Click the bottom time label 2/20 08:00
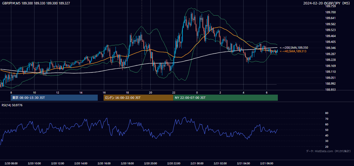This screenshot has width=354, height=166. [11, 164]
